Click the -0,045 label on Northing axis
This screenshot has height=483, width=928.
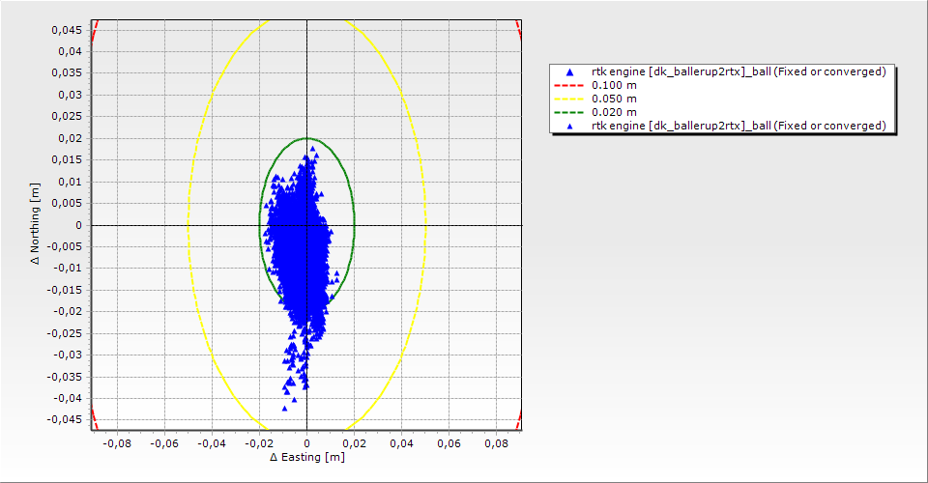[x=65, y=420]
